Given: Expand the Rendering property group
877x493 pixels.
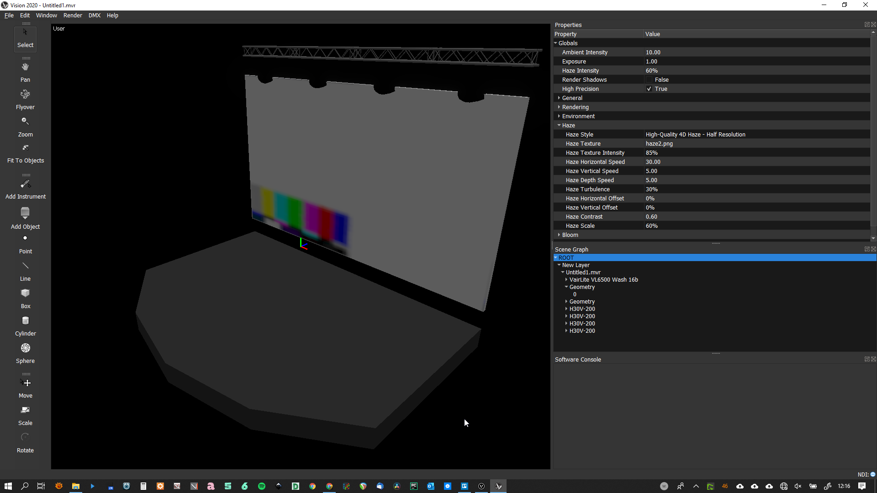Looking at the screenshot, I should pos(559,107).
